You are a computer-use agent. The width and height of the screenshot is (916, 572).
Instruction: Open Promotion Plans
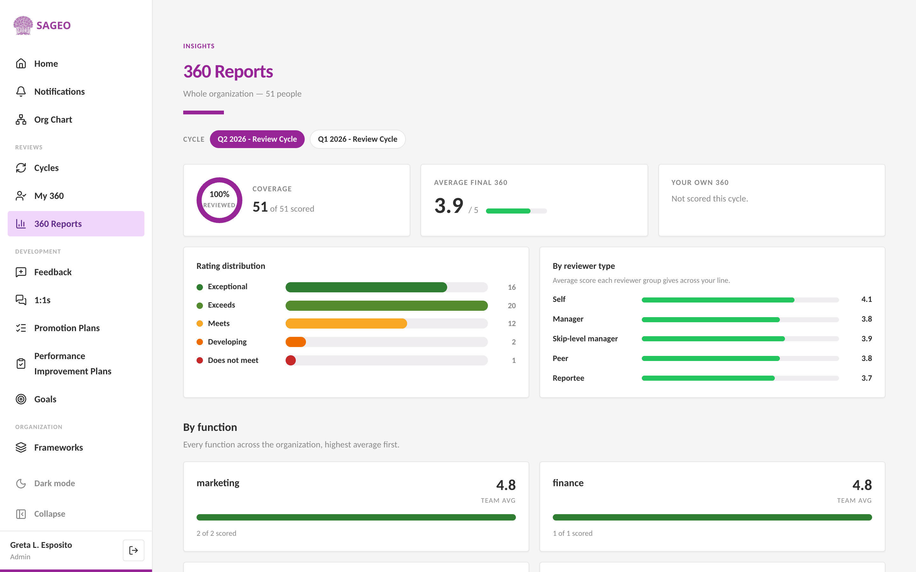(76, 328)
